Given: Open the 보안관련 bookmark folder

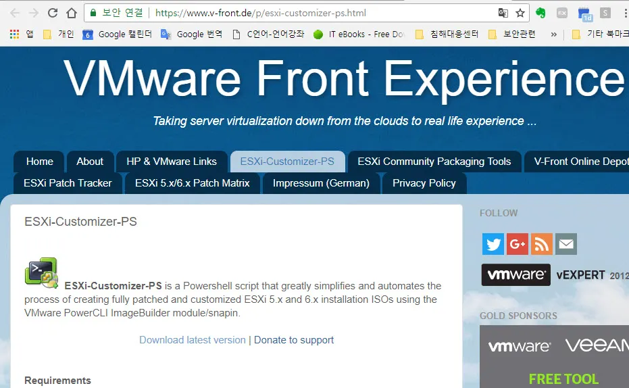Looking at the screenshot, I should point(511,34).
